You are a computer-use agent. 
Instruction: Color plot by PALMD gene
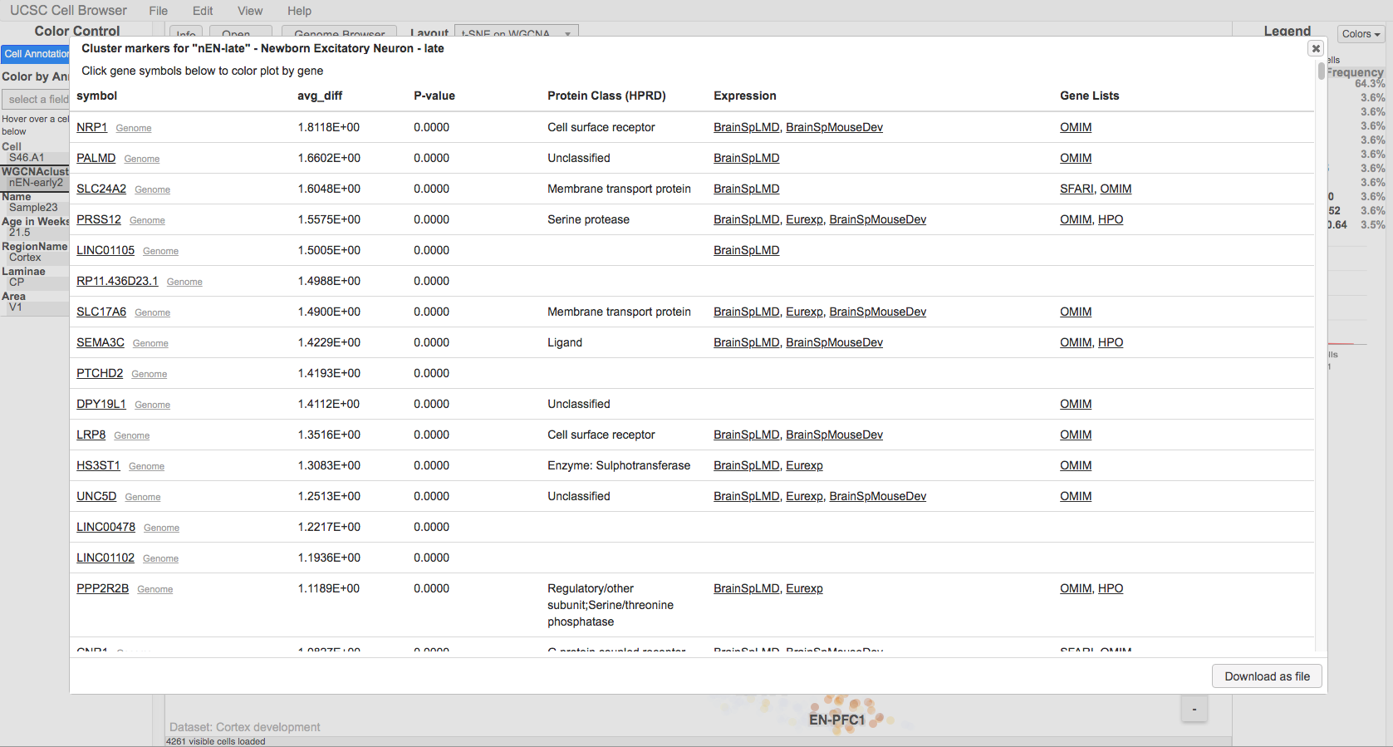pos(96,158)
